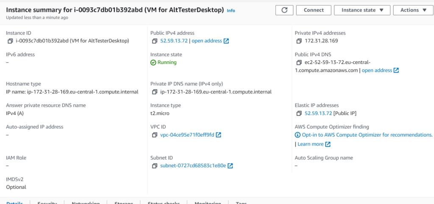Click external icon next to Public DNS open address
This screenshot has height=204, width=434.
(x=396, y=70)
